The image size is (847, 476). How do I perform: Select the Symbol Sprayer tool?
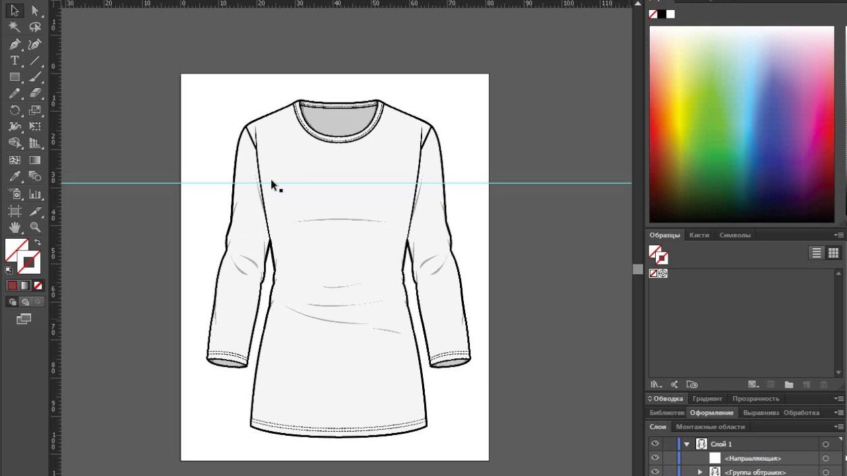click(x=15, y=194)
